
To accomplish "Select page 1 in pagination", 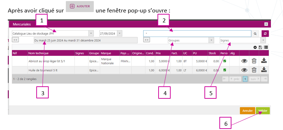I will (x=245, y=79).
